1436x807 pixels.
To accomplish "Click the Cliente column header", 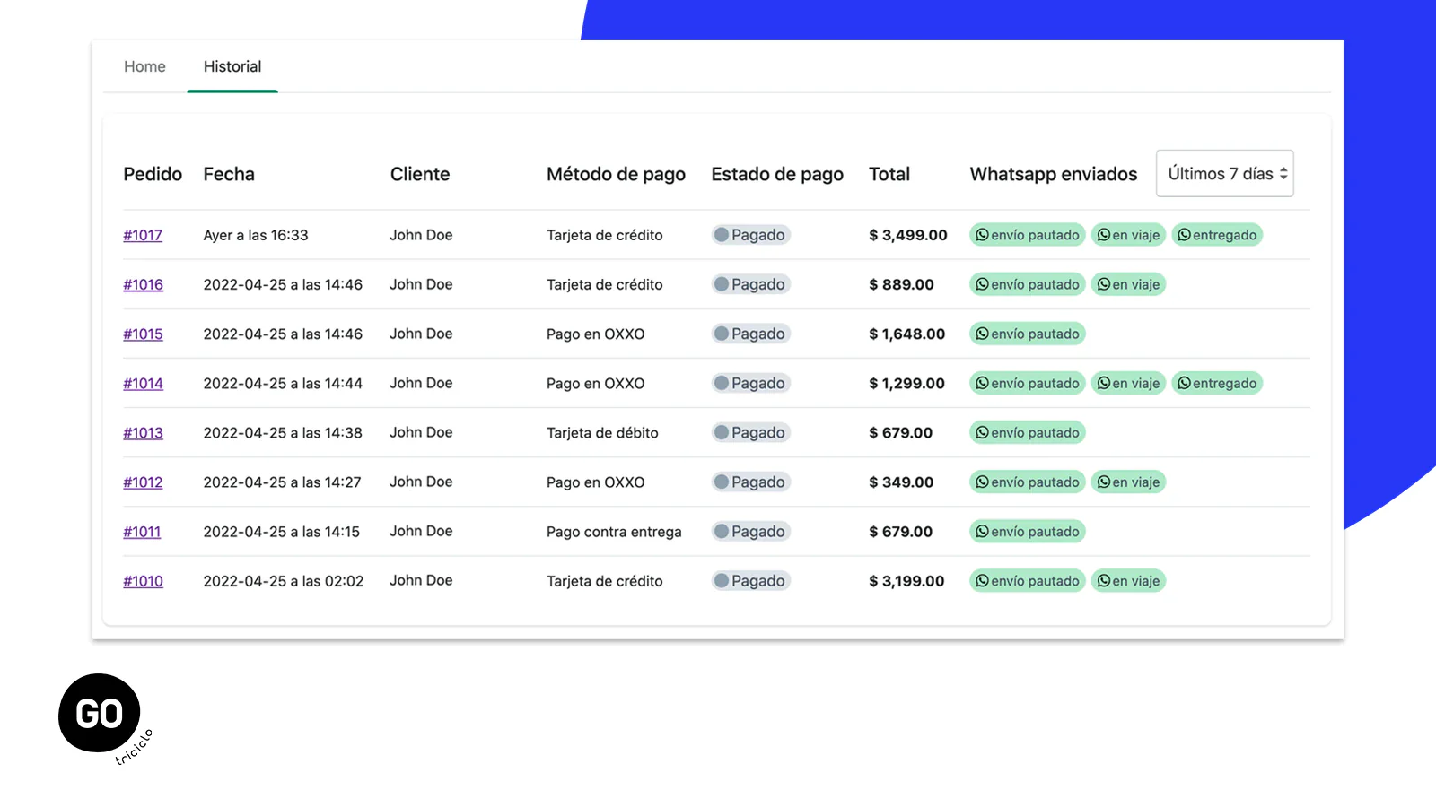I will [420, 174].
